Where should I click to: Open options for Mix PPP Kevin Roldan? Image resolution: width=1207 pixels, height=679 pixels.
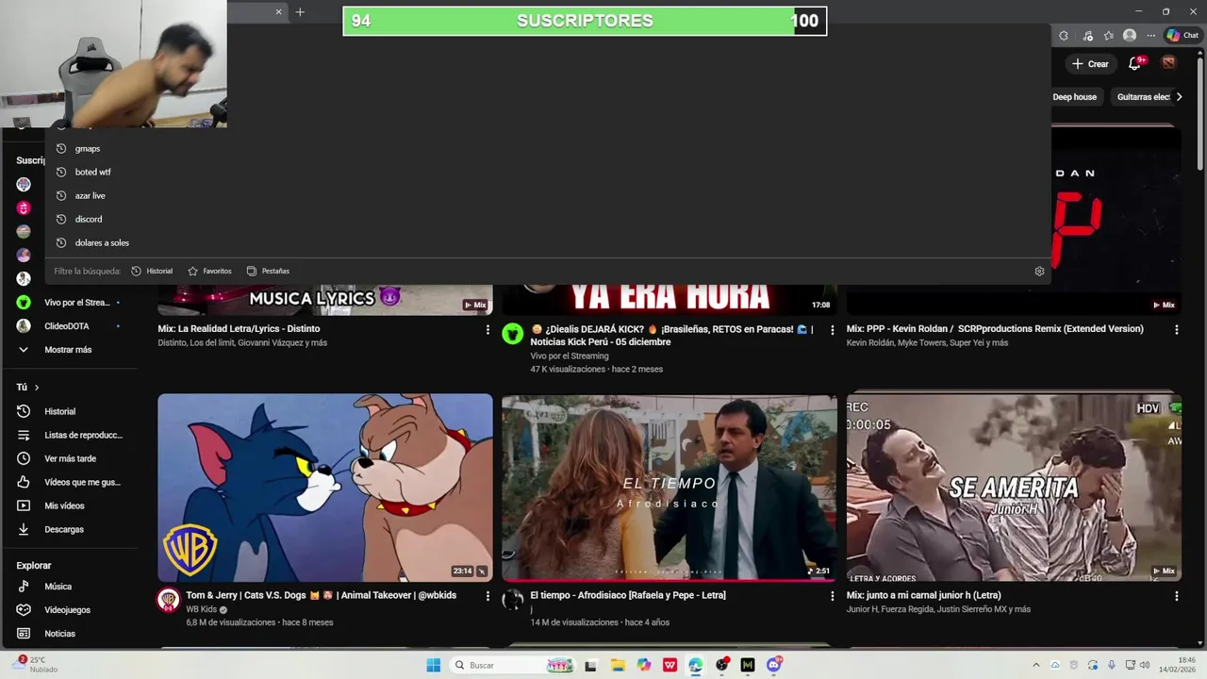(1176, 329)
